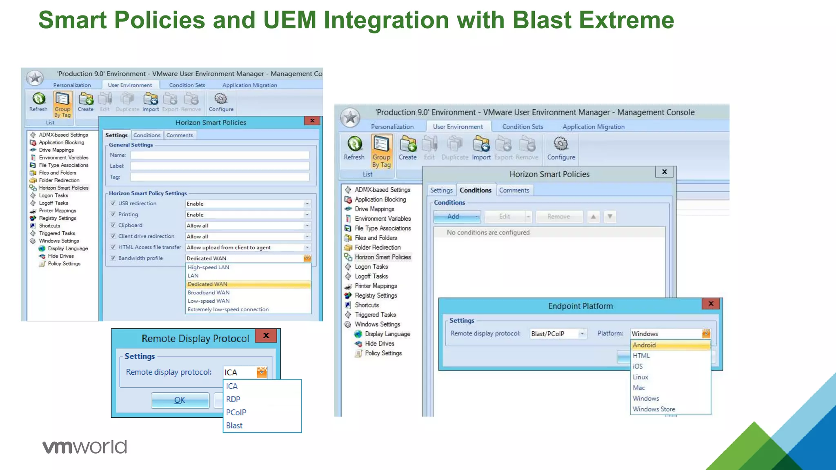Toggle HTML Access file transfer checkbox
Viewport: 836px width, 470px height.
tap(113, 247)
